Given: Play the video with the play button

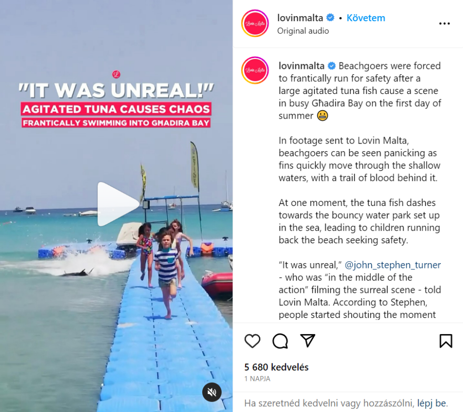Looking at the screenshot, I should coord(118,204).
